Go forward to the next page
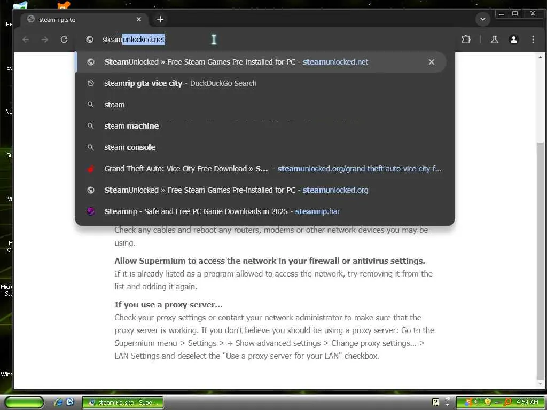This screenshot has width=547, height=410. point(45,40)
